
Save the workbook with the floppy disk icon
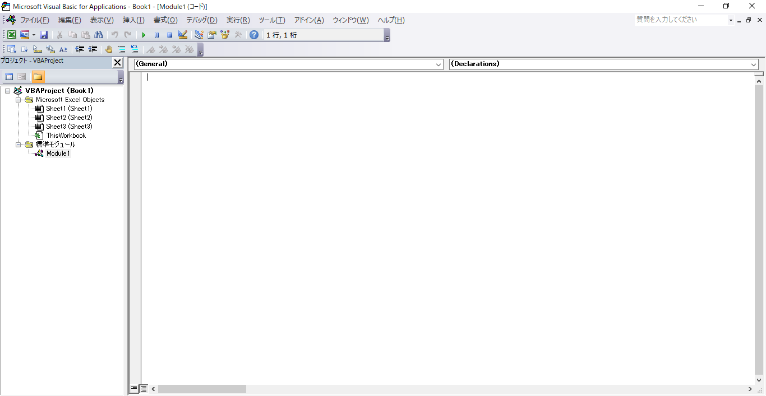coord(44,35)
